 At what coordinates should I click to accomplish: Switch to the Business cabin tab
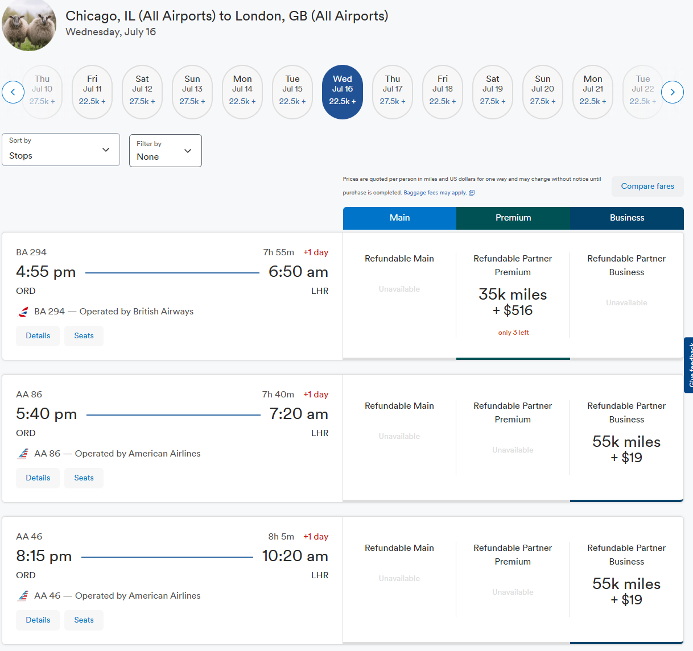coord(627,218)
